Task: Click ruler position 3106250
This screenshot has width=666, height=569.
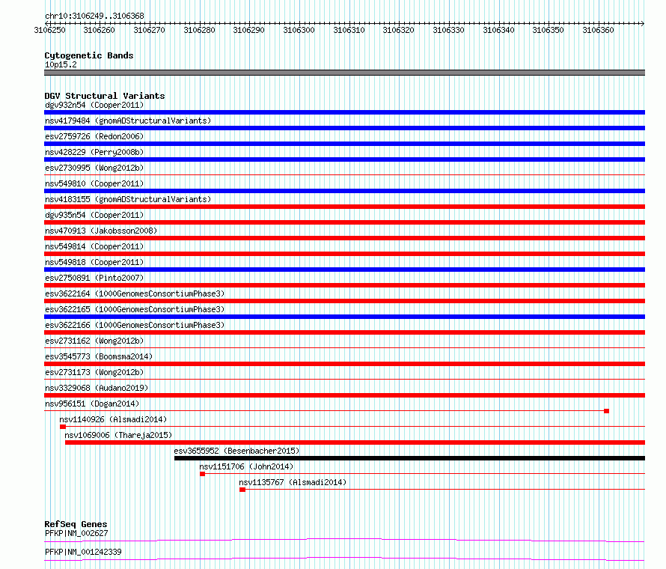Action: point(49,30)
